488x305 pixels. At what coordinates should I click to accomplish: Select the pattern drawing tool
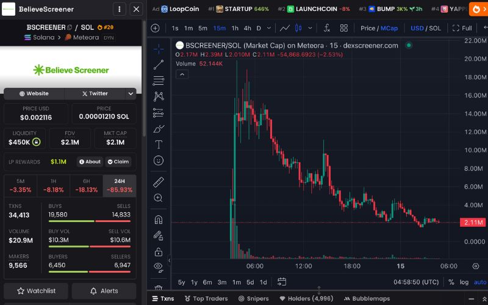pyautogui.click(x=159, y=96)
